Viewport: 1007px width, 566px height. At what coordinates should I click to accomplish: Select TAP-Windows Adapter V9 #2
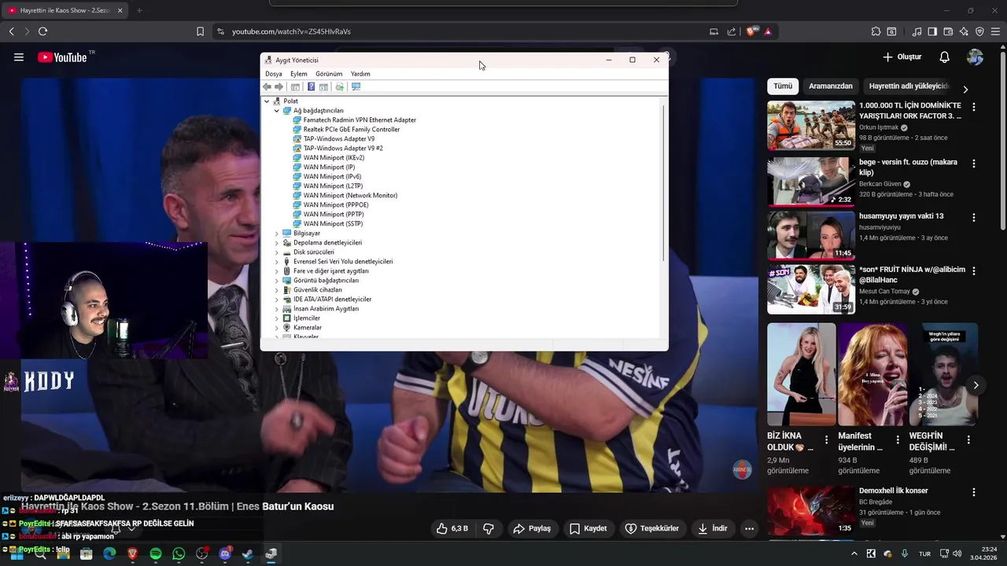pyautogui.click(x=343, y=149)
